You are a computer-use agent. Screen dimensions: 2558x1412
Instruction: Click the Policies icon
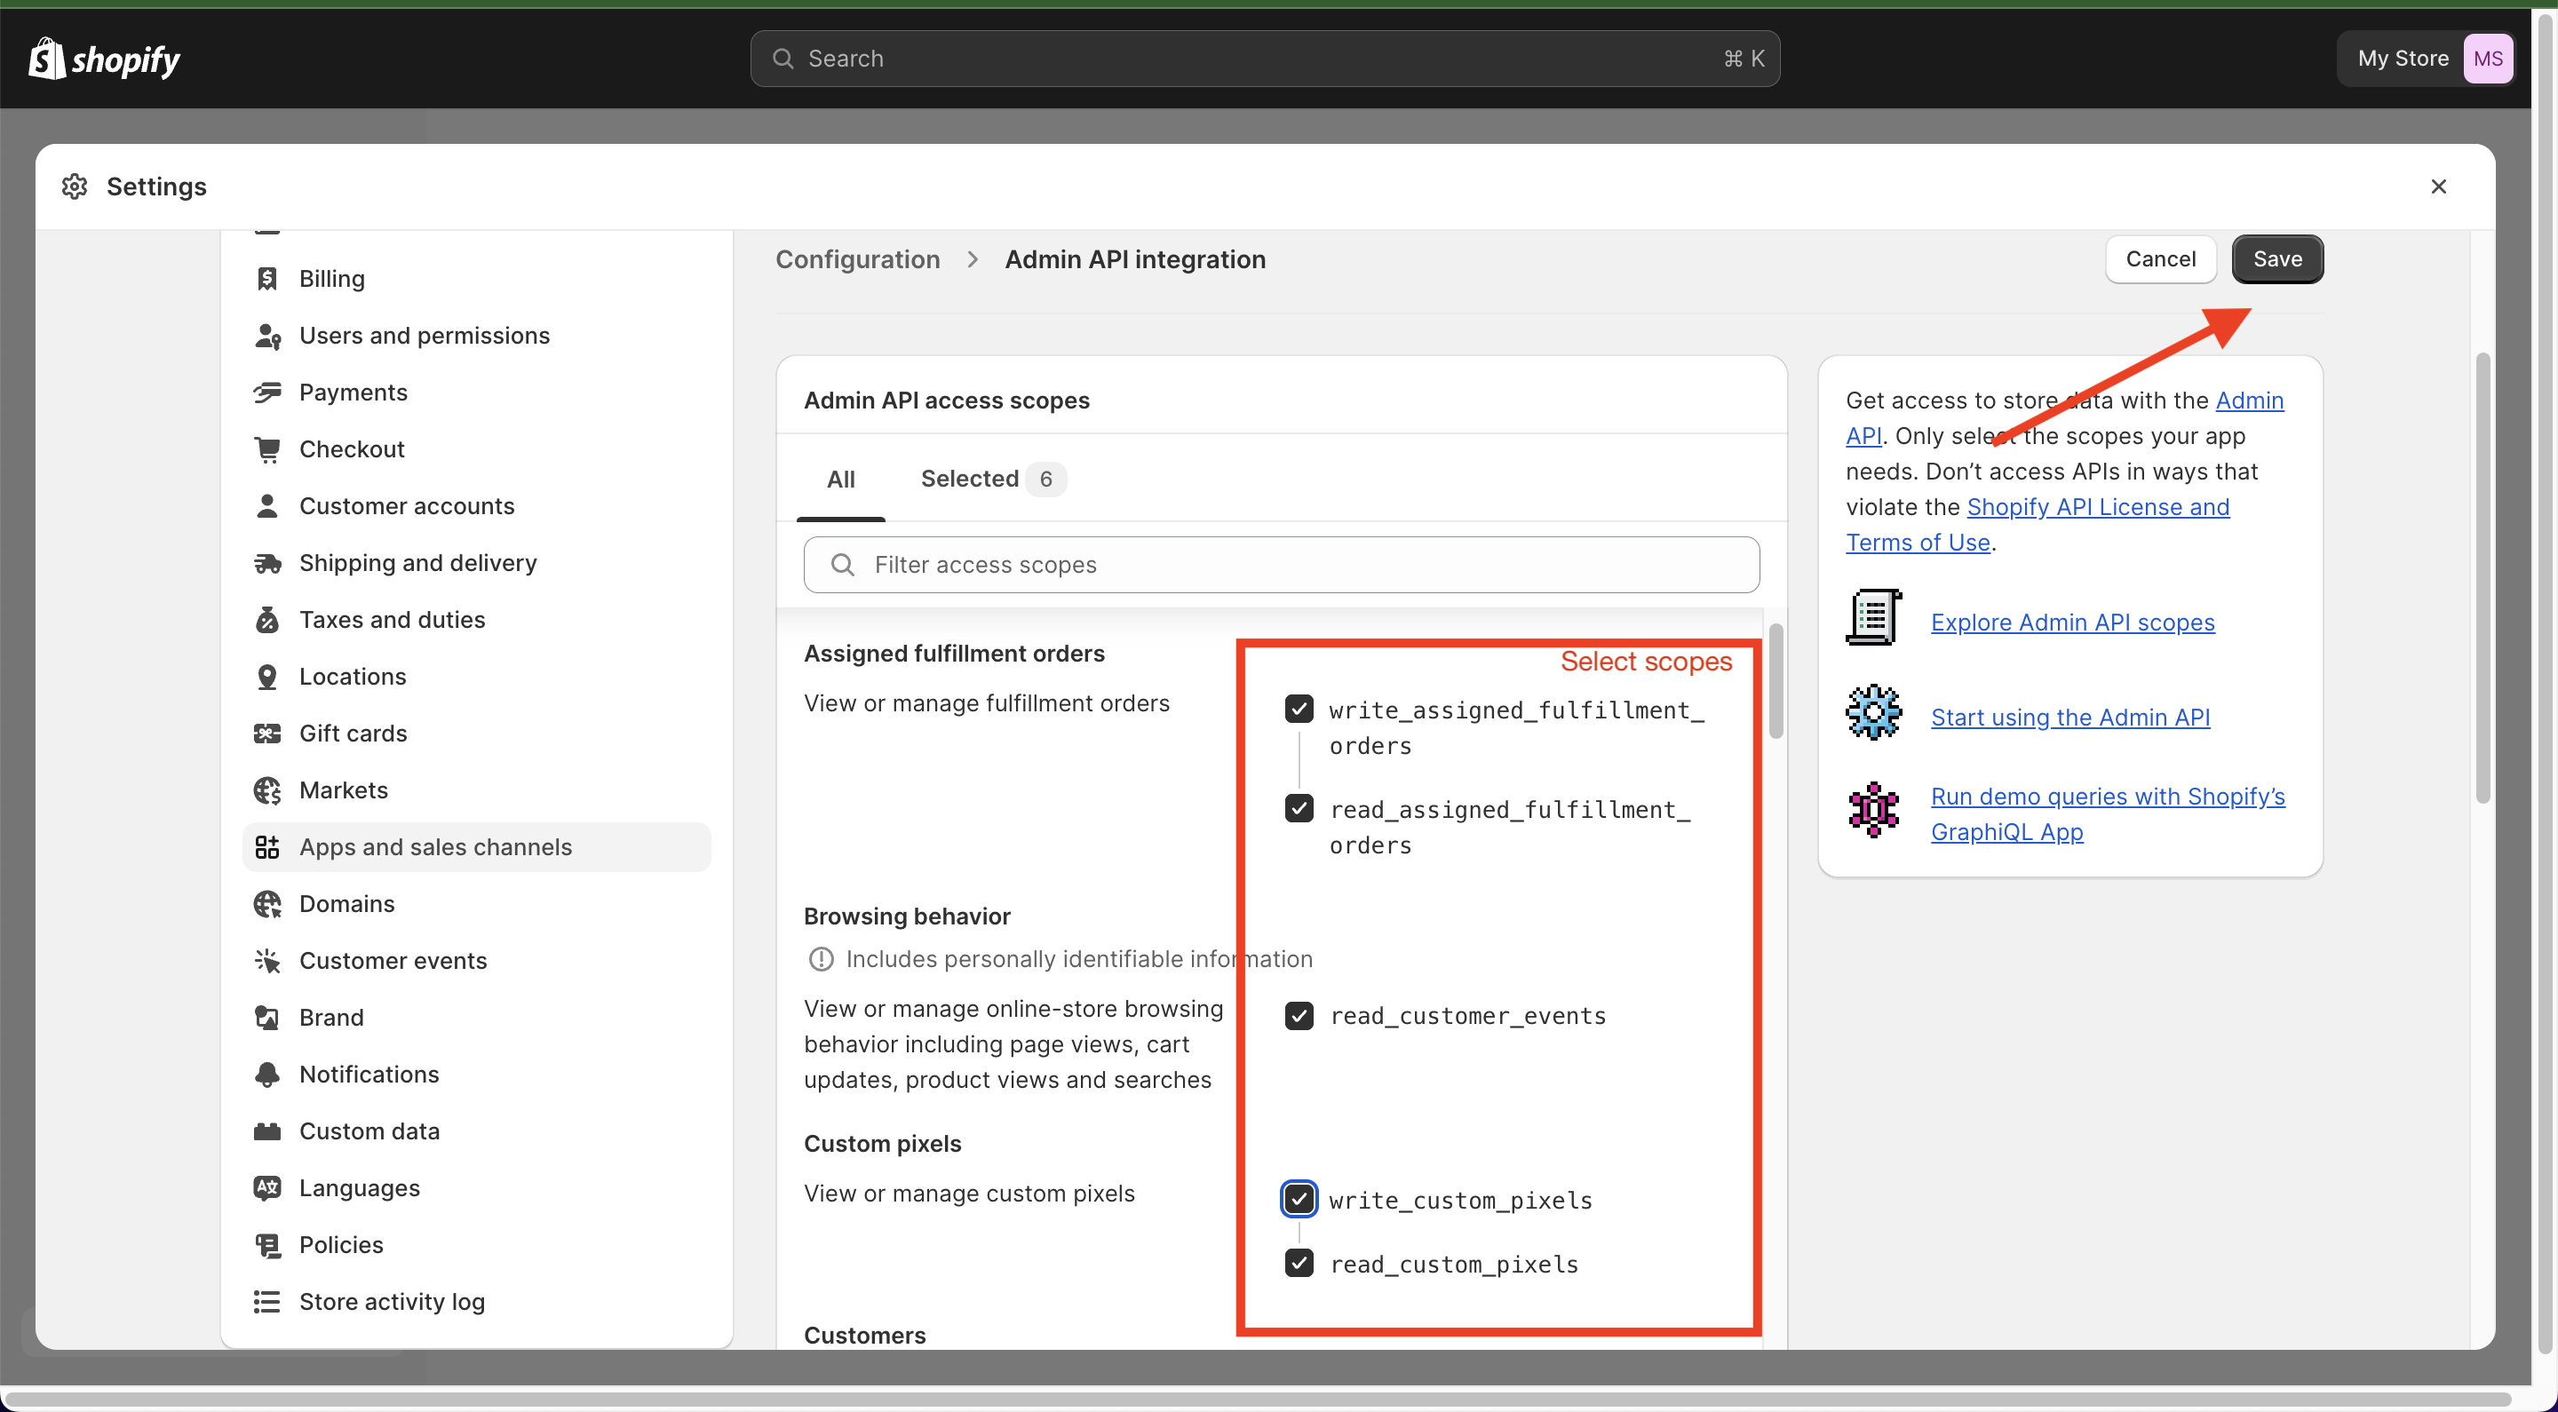pos(267,1245)
